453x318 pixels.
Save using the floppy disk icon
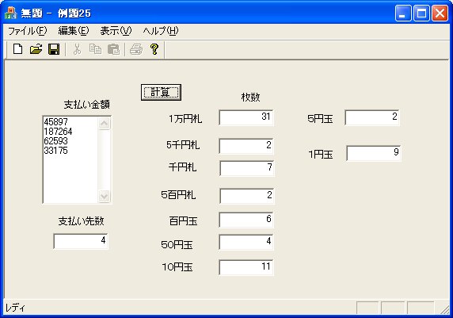coord(54,49)
